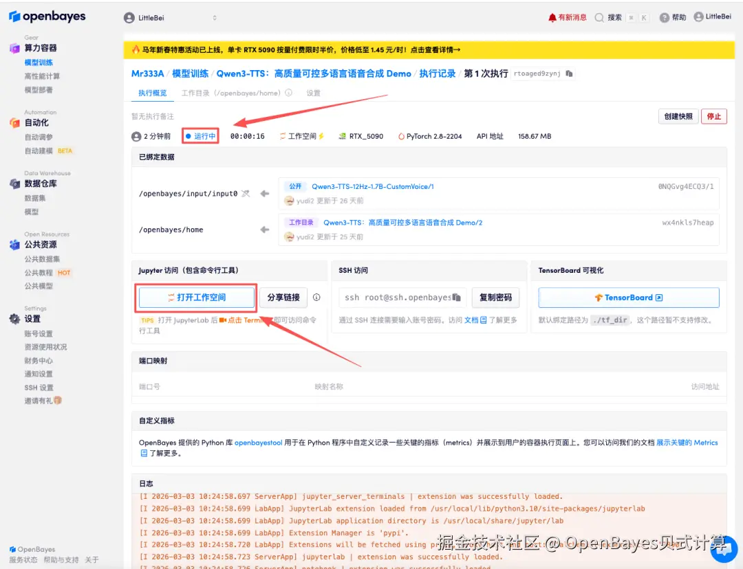The image size is (743, 569).
Task: Open the Qwen3-TTS 高质量可控多语言语音合成 Demo/2 link
Action: click(402, 223)
